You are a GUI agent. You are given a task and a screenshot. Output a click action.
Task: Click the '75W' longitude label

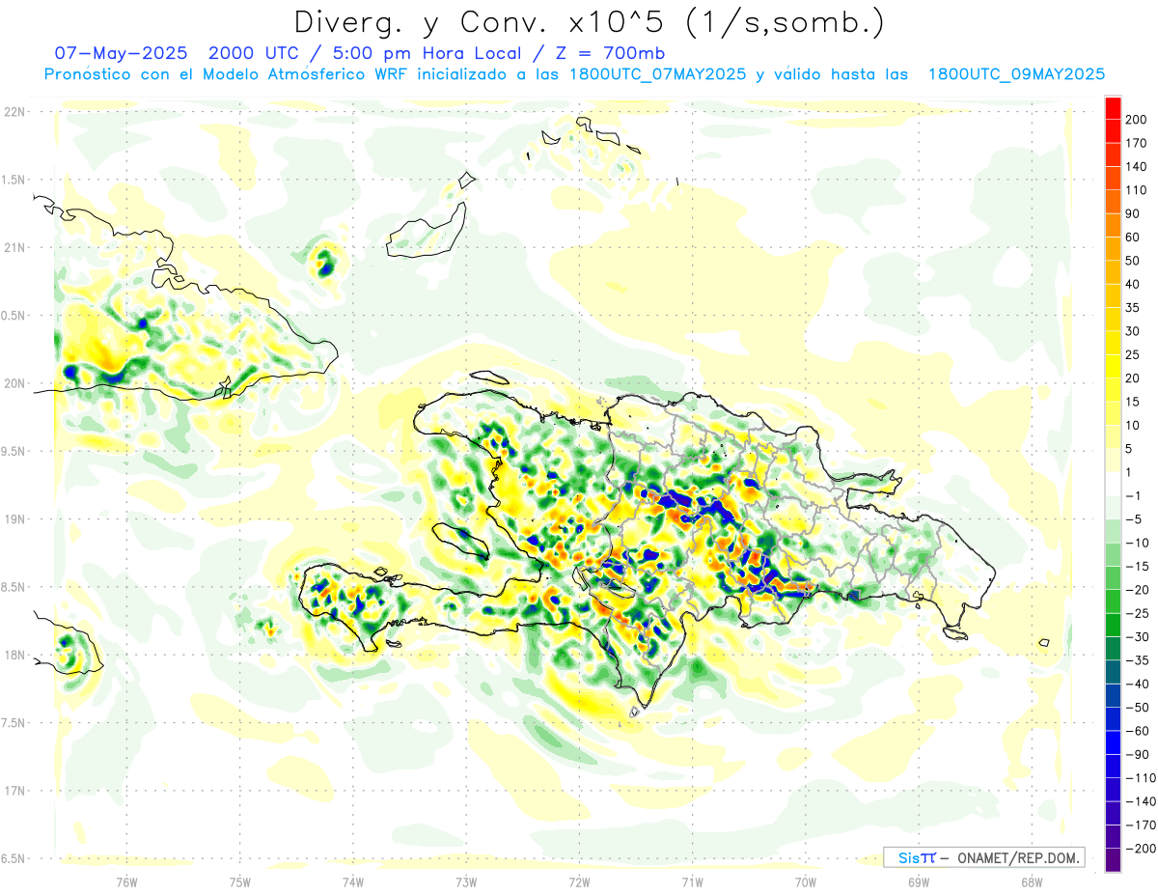pos(240,881)
